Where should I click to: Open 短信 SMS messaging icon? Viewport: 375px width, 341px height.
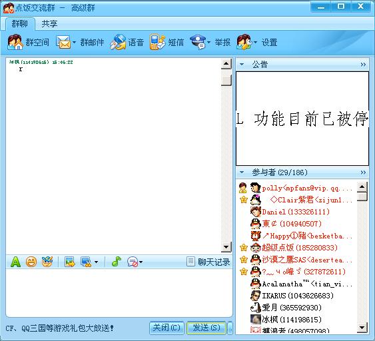point(157,42)
